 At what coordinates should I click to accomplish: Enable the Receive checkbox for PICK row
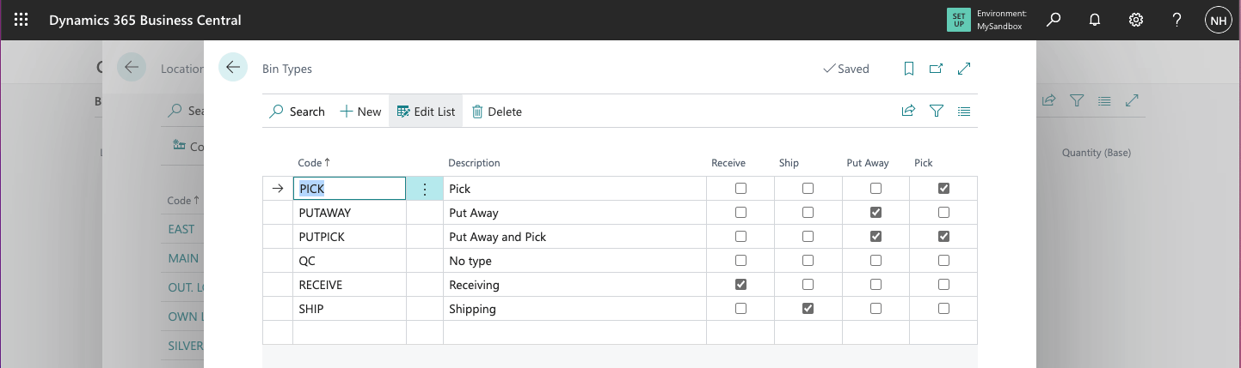740,189
